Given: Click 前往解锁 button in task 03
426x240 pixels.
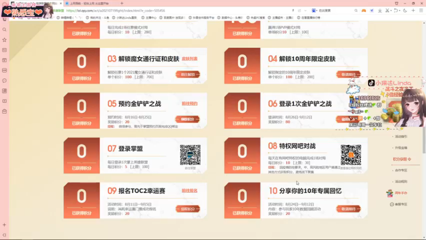Looking at the screenshot, I should click(188, 74).
